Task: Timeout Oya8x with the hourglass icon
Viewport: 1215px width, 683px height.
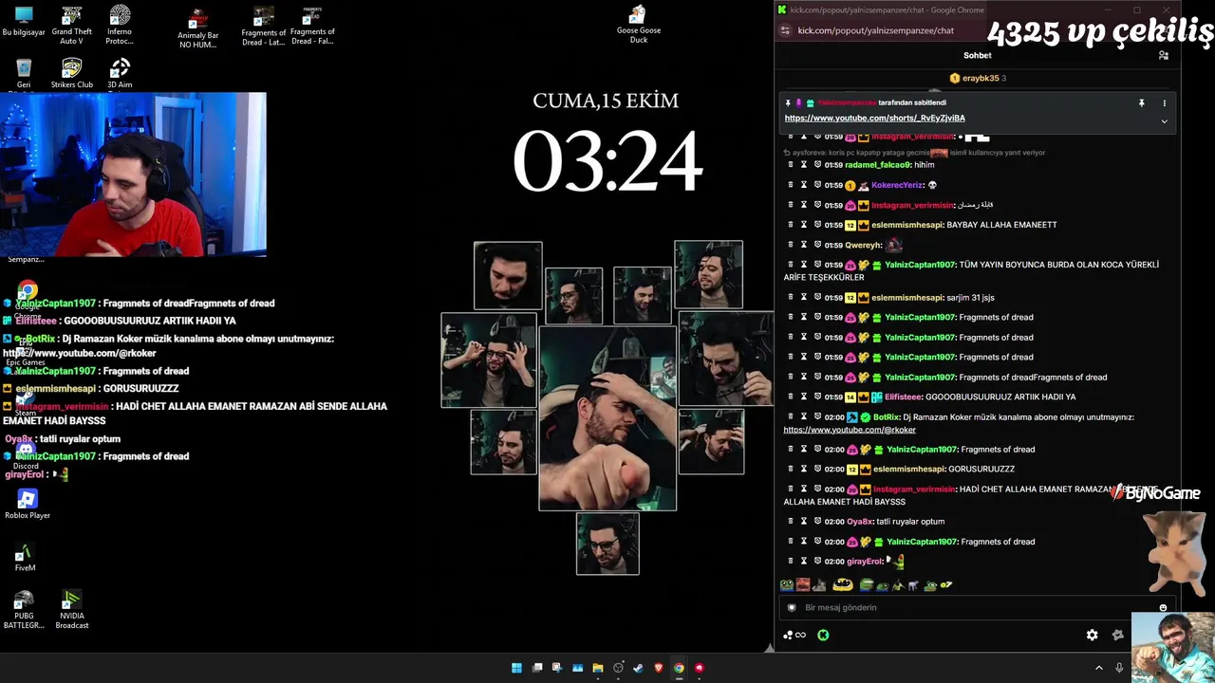Action: [803, 522]
